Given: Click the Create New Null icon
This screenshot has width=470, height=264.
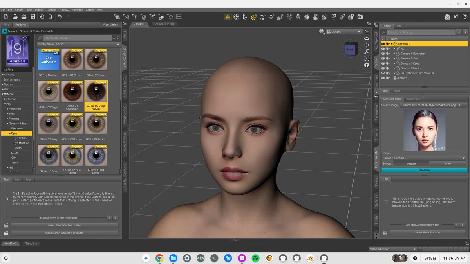Looking at the screenshot, I should [170, 17].
